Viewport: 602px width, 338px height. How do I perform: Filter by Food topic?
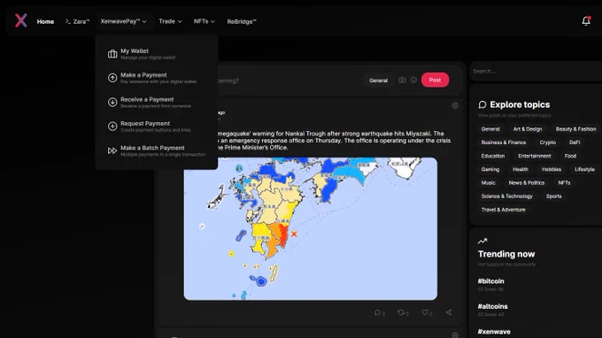click(x=570, y=156)
